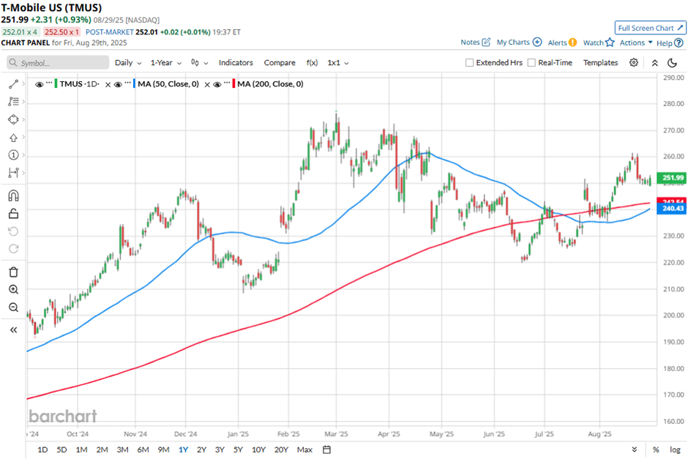Collapse the chart header with double chevron
The height and width of the screenshot is (459, 688).
[654, 63]
